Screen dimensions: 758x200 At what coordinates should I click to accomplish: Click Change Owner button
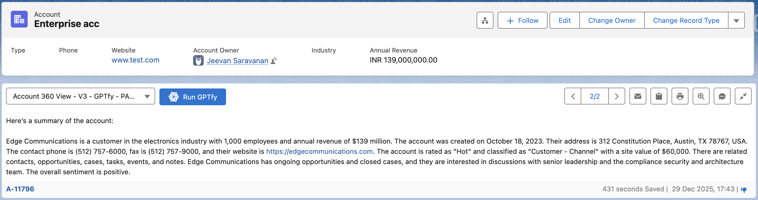tap(612, 20)
